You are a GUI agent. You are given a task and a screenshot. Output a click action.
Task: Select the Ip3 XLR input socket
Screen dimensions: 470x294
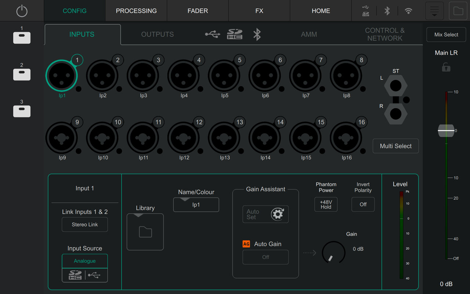pos(143,76)
